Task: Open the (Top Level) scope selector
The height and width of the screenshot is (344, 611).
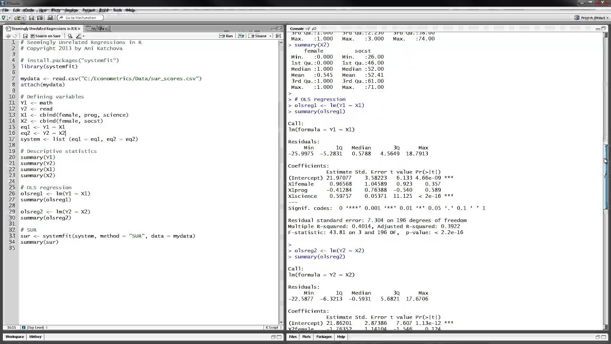Action: point(34,327)
